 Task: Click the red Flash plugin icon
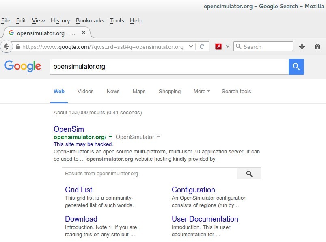click(x=218, y=46)
